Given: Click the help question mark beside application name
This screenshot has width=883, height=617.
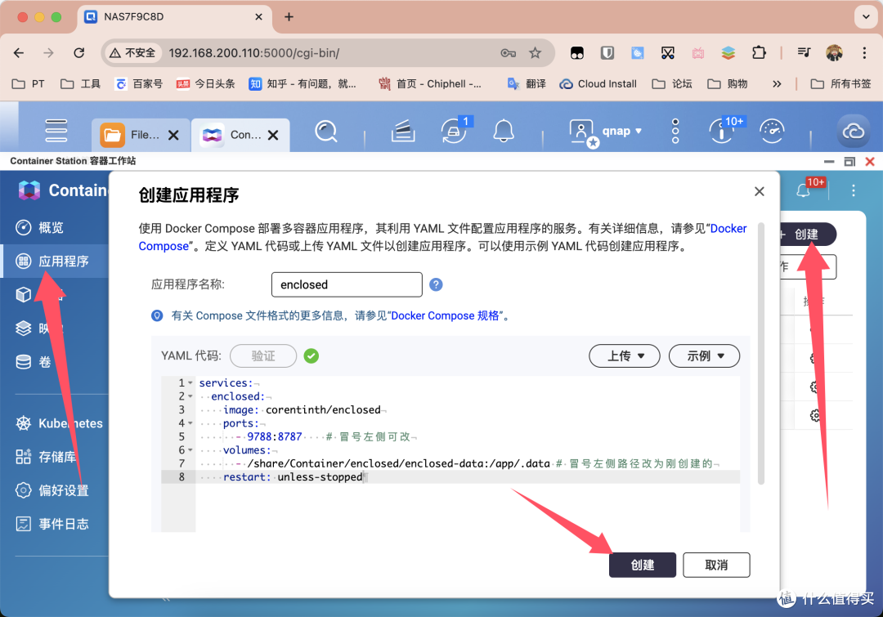Looking at the screenshot, I should click(436, 284).
